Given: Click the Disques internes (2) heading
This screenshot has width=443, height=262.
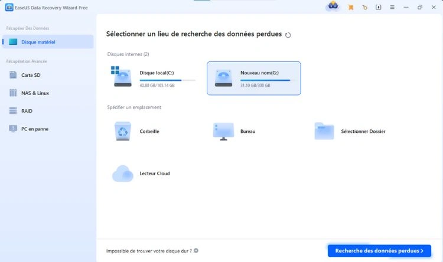Looking at the screenshot, I should (x=128, y=54).
